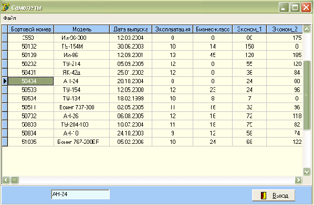Click the model cell Ил-86
The image size is (314, 205).
coord(82,55)
